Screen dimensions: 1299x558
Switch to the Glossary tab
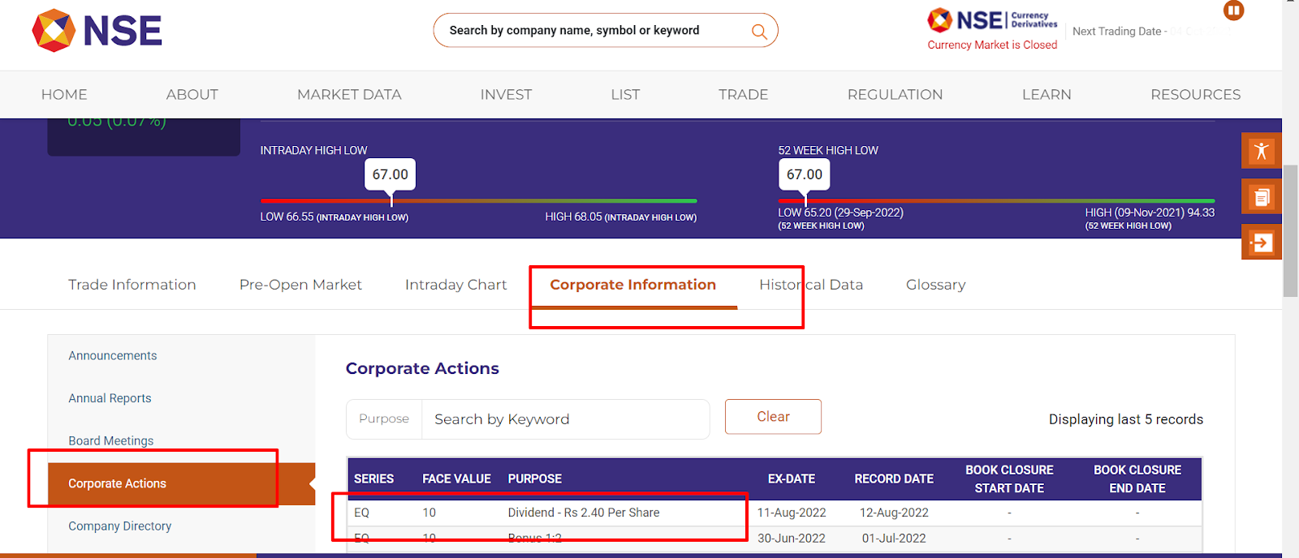click(935, 285)
